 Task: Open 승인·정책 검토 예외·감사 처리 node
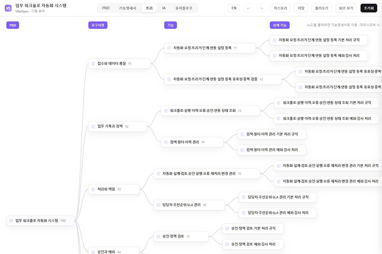click(253, 244)
